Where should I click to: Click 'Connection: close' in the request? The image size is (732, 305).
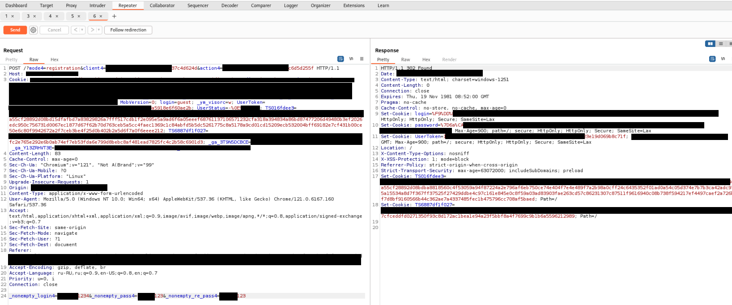(33, 284)
